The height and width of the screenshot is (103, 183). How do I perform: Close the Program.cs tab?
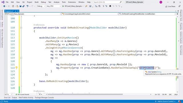point(18,11)
